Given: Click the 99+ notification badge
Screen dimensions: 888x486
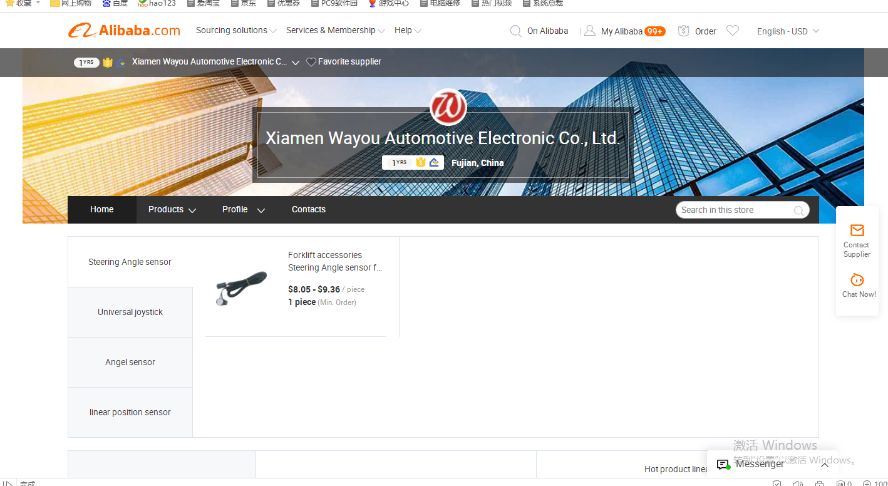Looking at the screenshot, I should [x=655, y=31].
